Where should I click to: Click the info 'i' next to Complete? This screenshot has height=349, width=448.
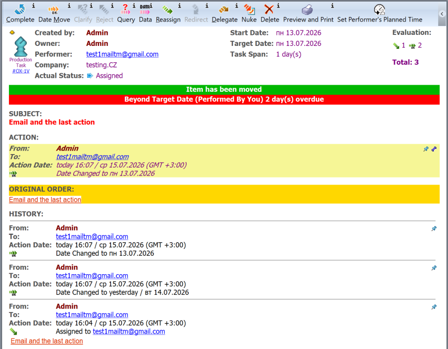pos(33,5)
